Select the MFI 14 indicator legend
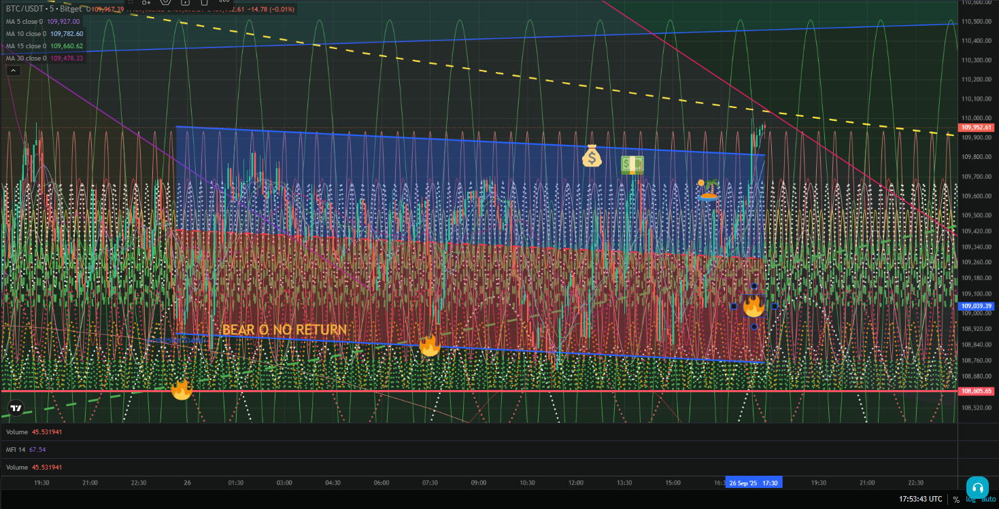 (16, 449)
